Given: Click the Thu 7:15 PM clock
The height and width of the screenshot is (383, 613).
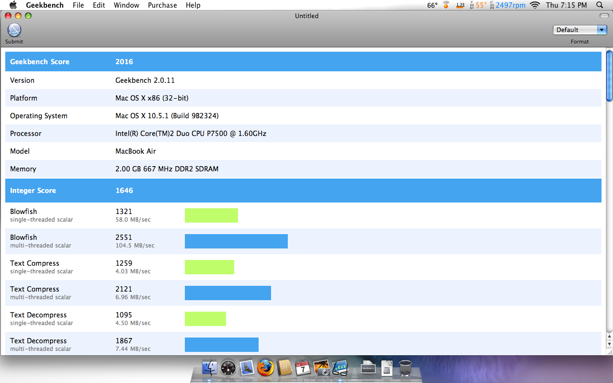Looking at the screenshot, I should coord(567,5).
